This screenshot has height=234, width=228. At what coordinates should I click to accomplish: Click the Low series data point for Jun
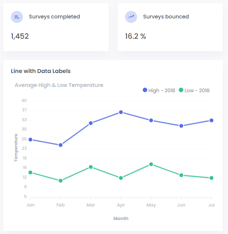[x=181, y=175]
